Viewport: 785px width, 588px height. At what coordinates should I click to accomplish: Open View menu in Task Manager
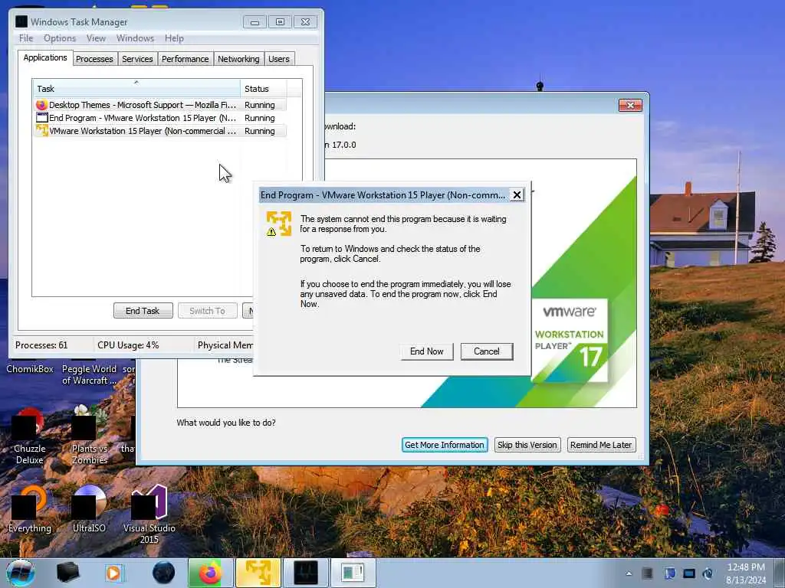(x=96, y=38)
